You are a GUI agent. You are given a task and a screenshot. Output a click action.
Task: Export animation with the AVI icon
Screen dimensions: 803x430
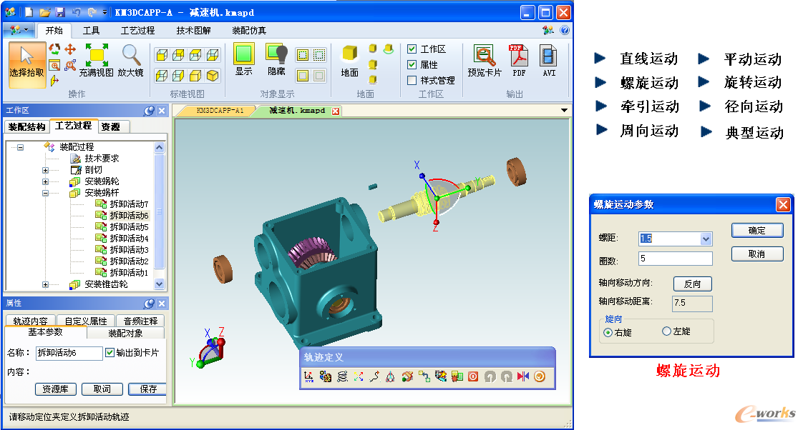549,60
